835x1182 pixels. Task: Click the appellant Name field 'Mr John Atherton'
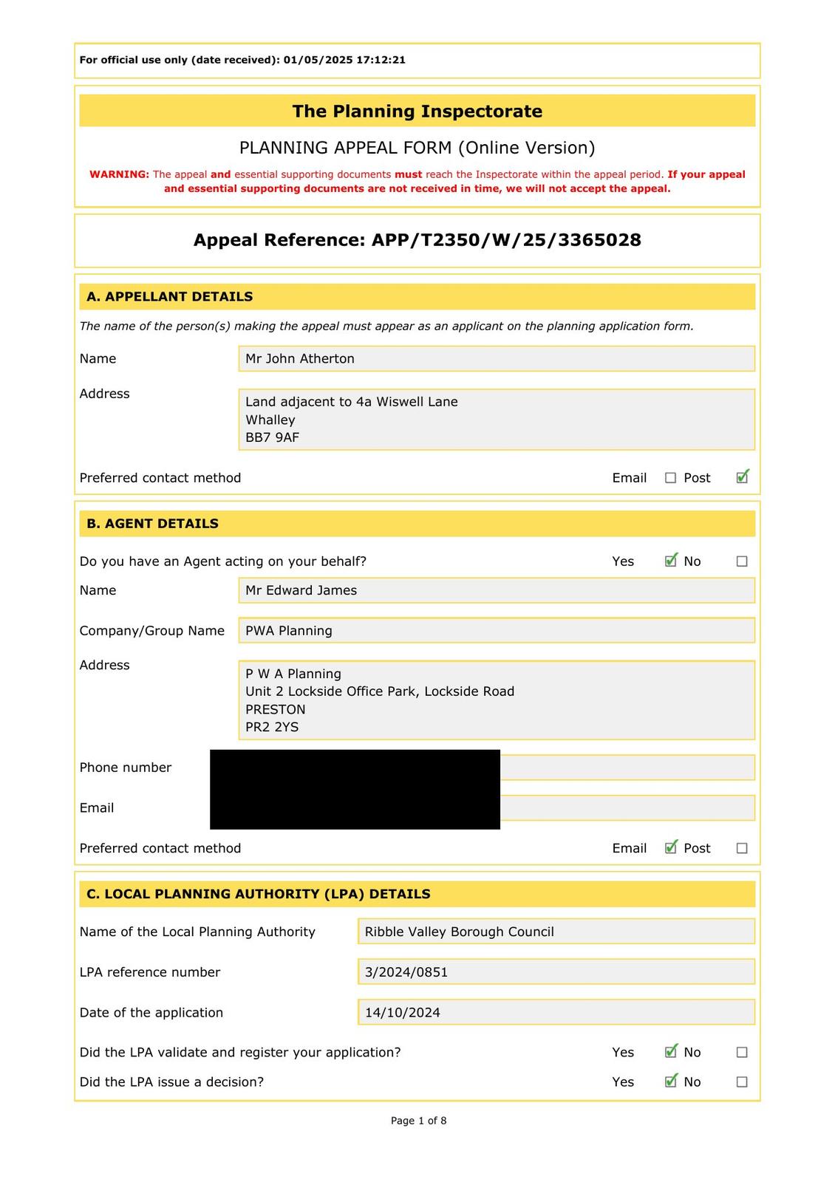coord(496,359)
